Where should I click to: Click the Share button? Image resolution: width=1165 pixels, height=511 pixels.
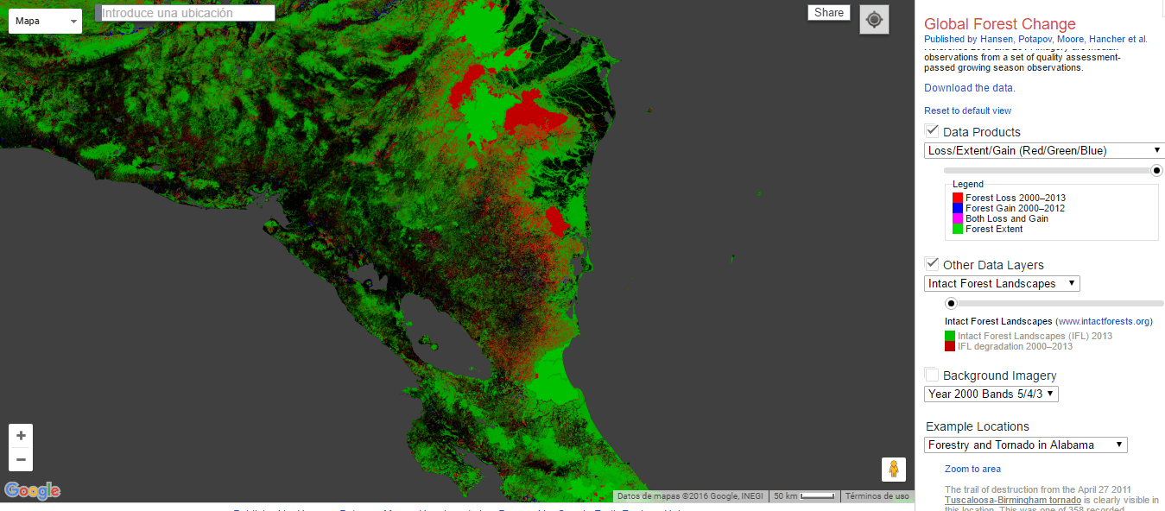[828, 12]
